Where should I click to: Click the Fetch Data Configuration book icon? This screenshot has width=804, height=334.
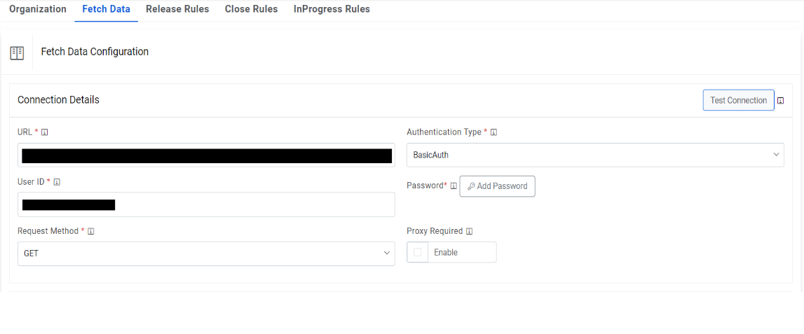pos(17,53)
